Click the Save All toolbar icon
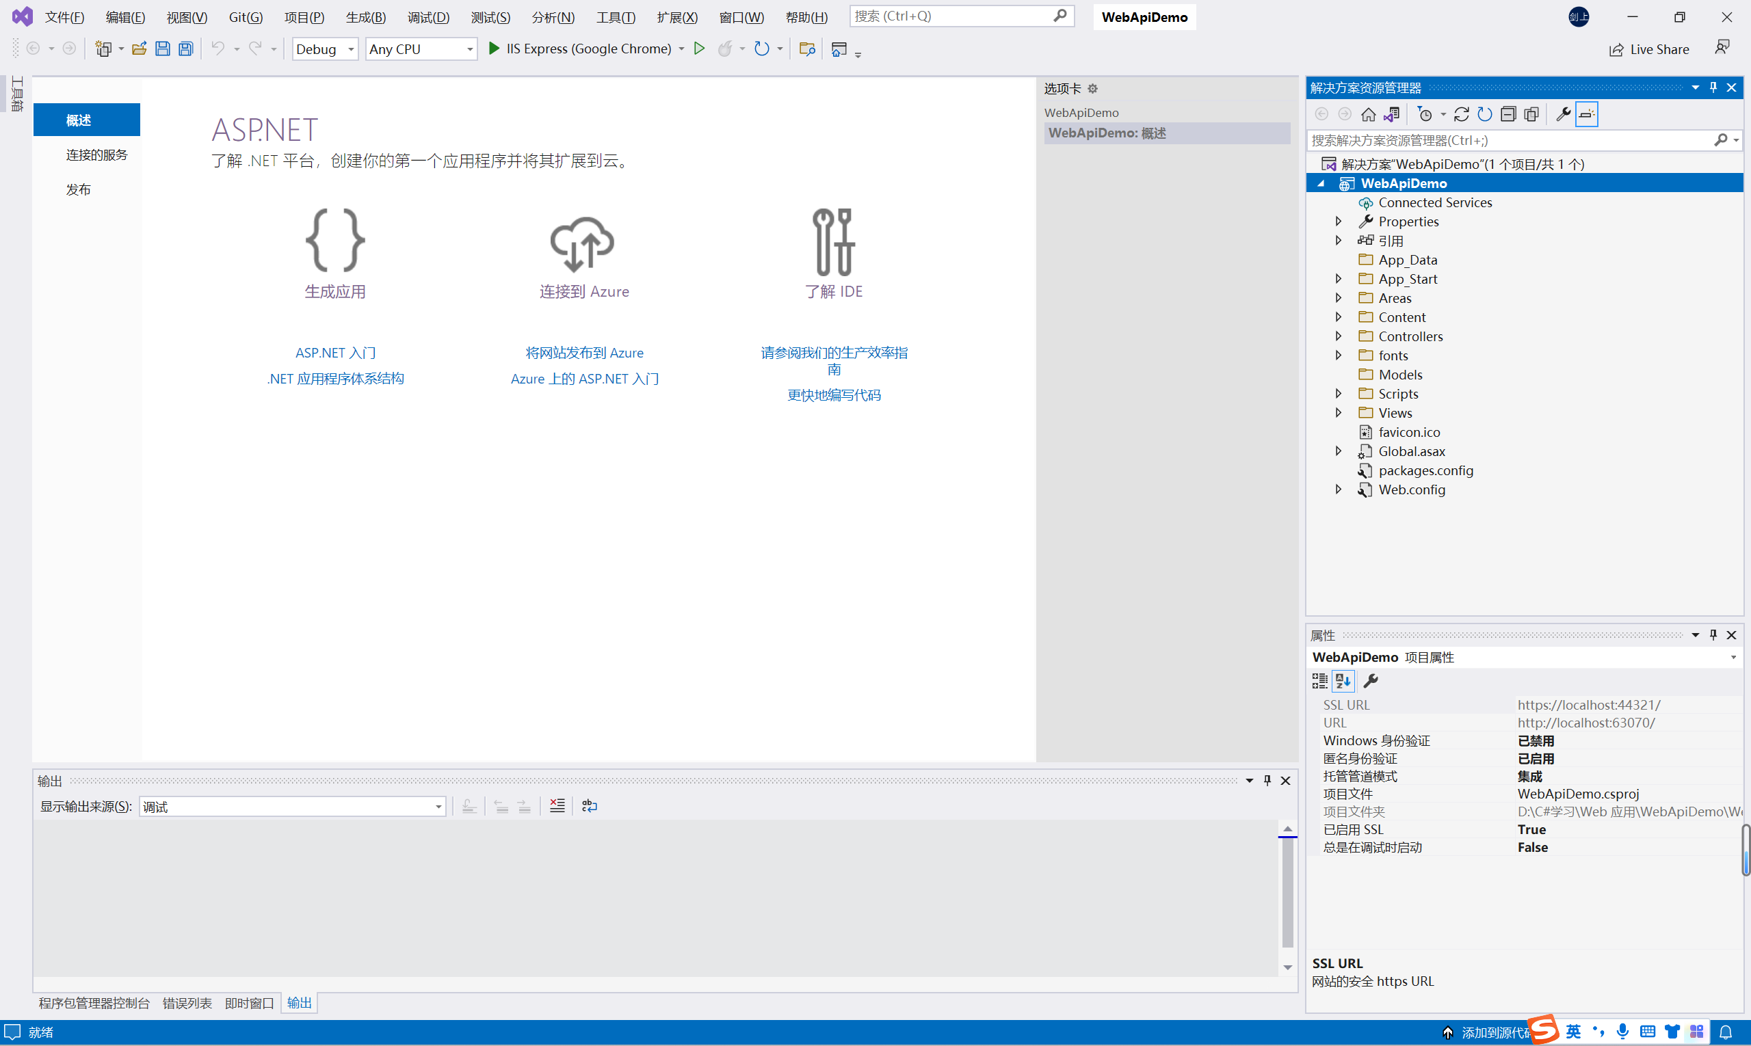Screen dimensions: 1751x1046 point(185,49)
